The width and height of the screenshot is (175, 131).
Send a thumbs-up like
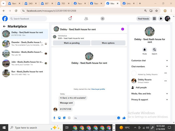[124, 118]
